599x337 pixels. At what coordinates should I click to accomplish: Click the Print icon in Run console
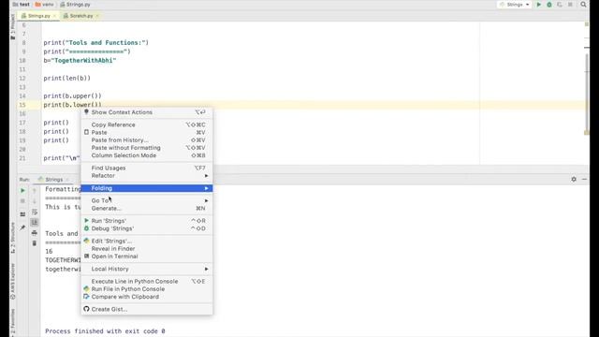(x=35, y=233)
